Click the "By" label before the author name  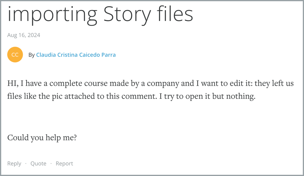click(31, 55)
